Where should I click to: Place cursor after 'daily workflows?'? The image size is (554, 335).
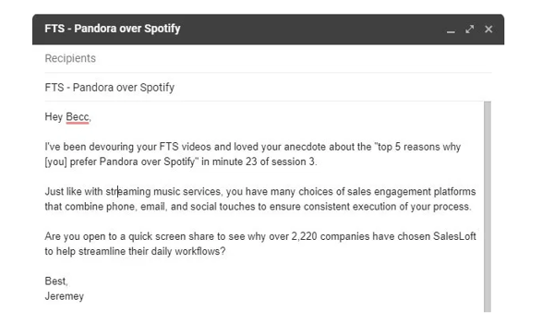click(226, 251)
